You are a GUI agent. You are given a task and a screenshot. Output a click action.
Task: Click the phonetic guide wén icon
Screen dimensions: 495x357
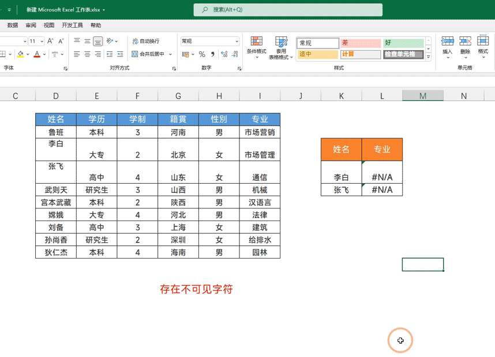(55, 54)
